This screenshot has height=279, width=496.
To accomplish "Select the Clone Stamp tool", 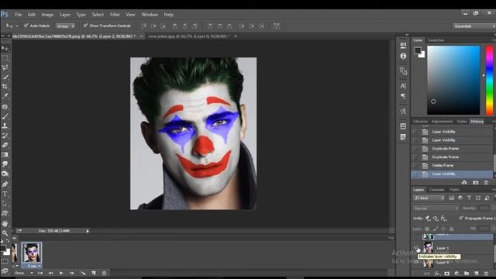I will 5,126.
